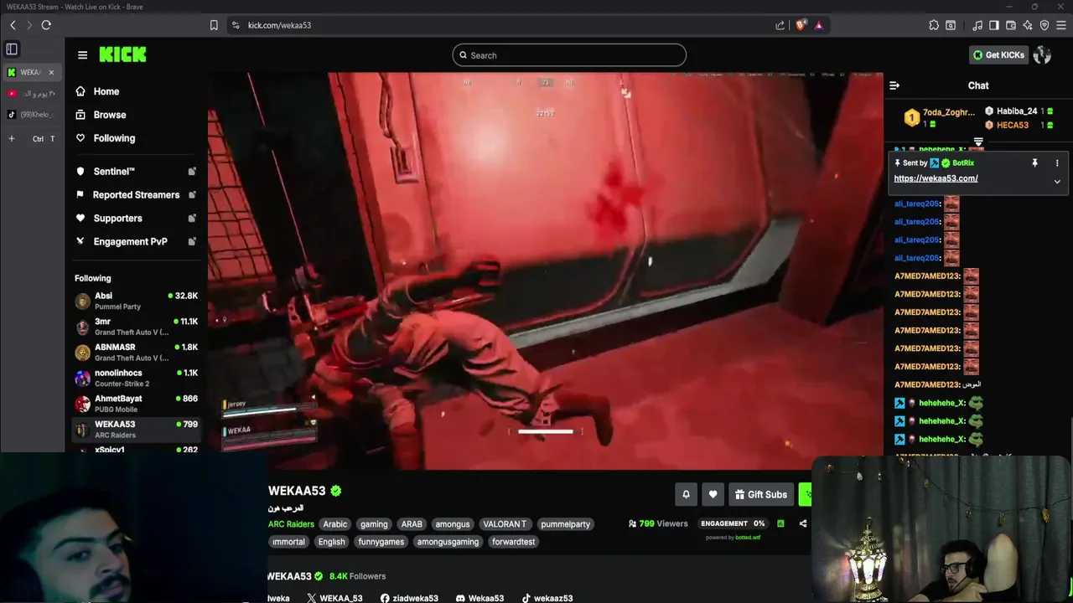Open pinned message options menu
This screenshot has width=1073, height=603.
tap(1057, 163)
